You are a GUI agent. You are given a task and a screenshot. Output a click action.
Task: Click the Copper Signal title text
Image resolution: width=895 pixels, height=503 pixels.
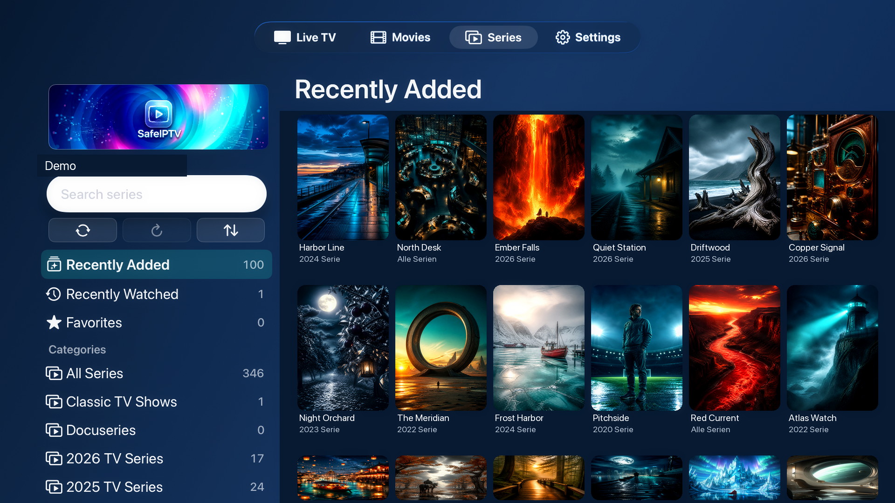tap(816, 248)
